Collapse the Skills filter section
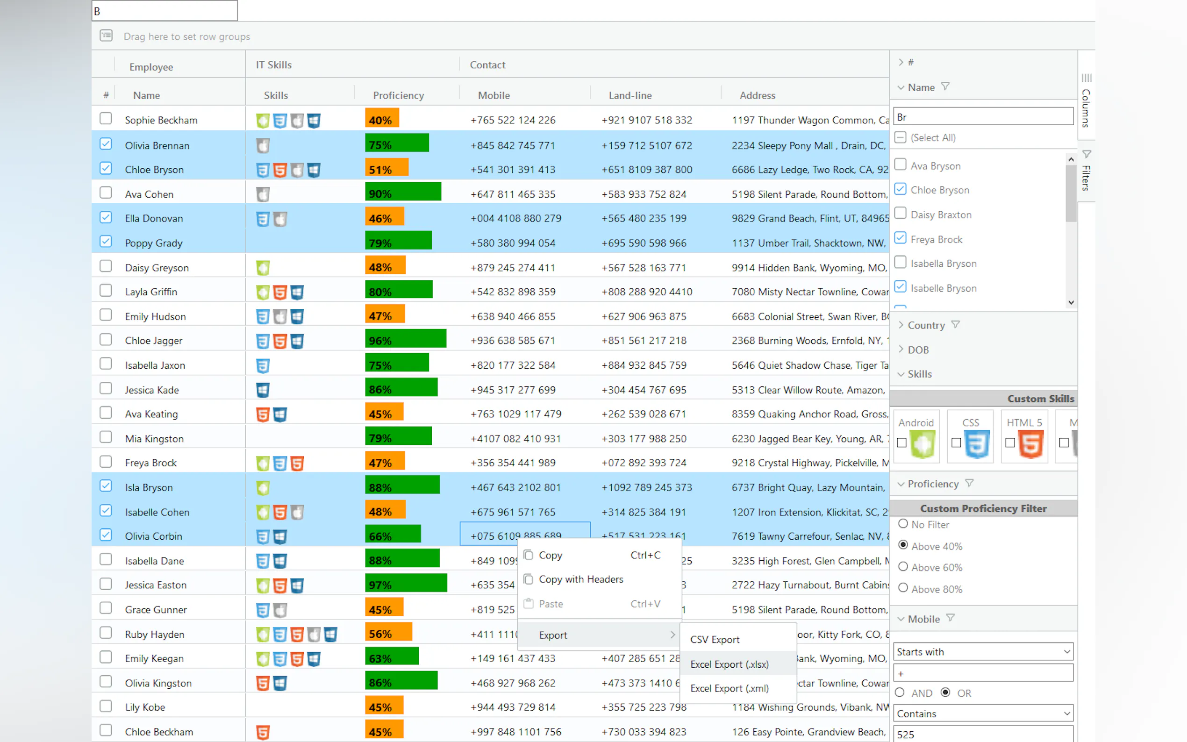The width and height of the screenshot is (1187, 742). pos(901,374)
